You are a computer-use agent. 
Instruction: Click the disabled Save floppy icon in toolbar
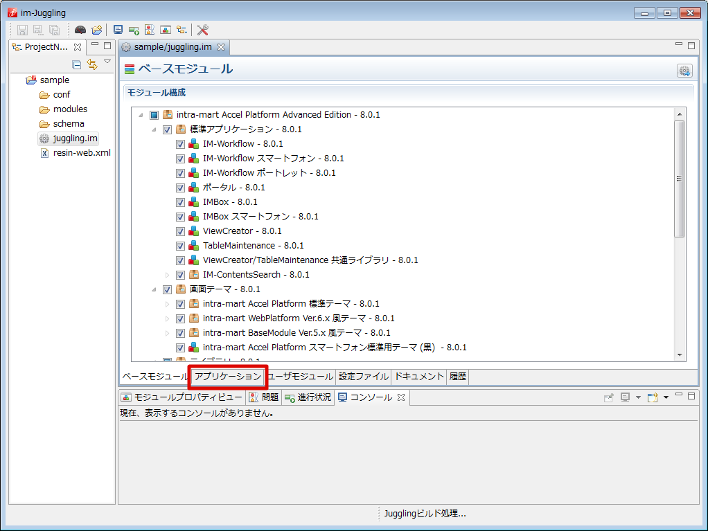point(22,30)
